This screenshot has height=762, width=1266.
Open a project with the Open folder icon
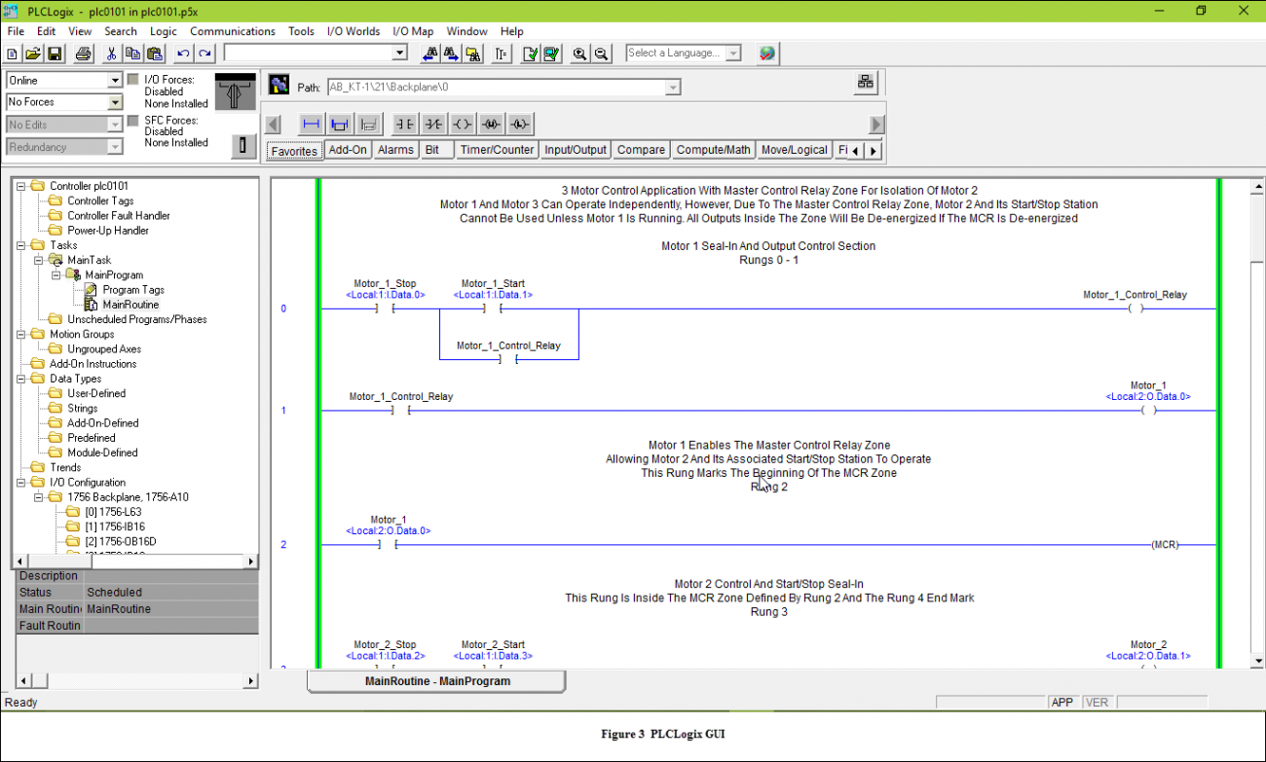pos(33,54)
